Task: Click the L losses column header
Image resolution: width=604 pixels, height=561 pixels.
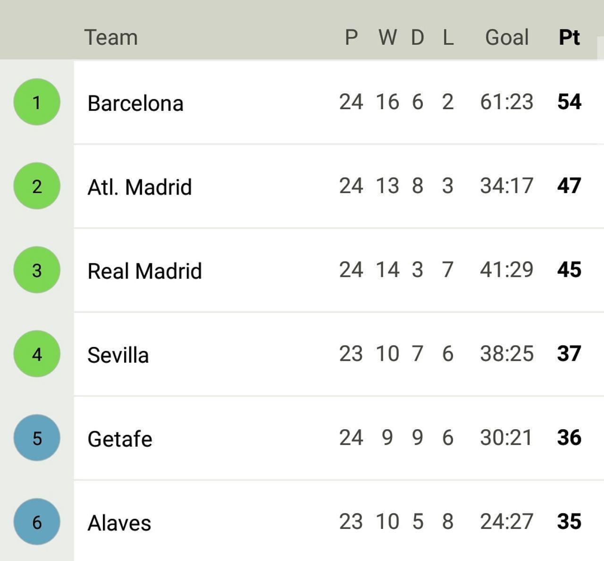Action: [448, 37]
